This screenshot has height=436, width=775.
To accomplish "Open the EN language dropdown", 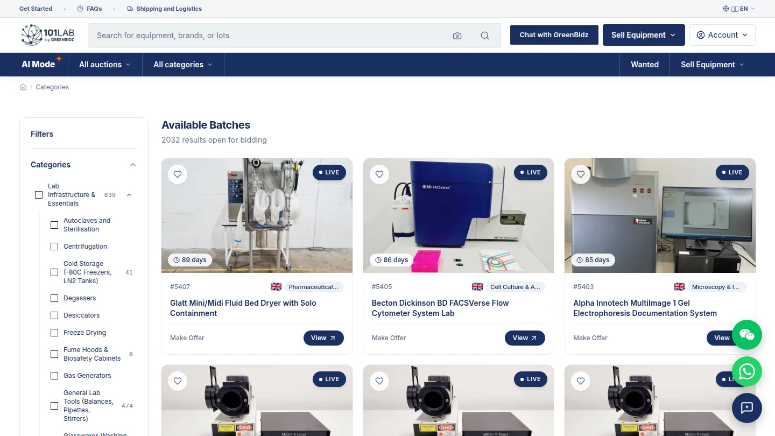I will tap(739, 9).
